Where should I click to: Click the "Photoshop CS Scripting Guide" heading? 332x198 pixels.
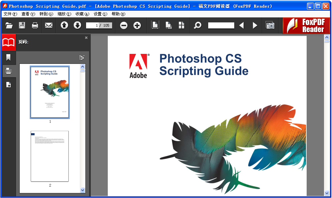point(204,65)
